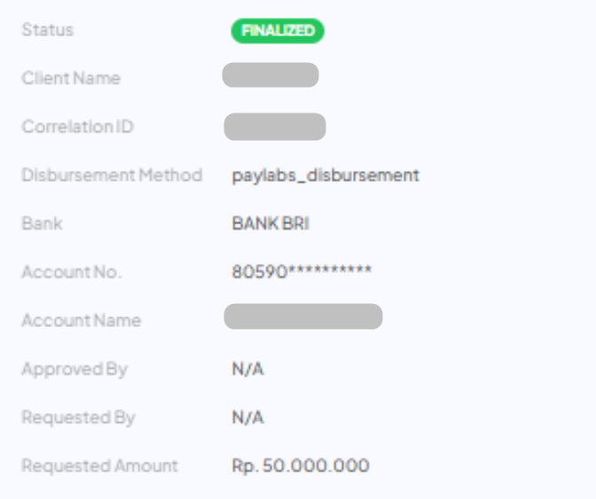This screenshot has height=499, width=596.
Task: Select the redacted Correlation ID value
Action: tap(275, 127)
